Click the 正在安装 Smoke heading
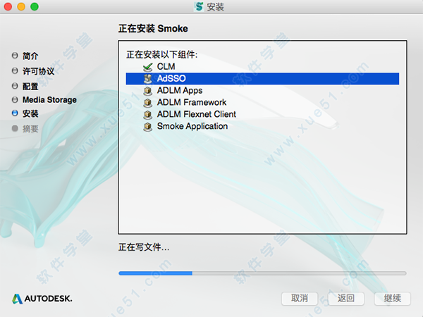The height and width of the screenshot is (317, 423). click(153, 28)
